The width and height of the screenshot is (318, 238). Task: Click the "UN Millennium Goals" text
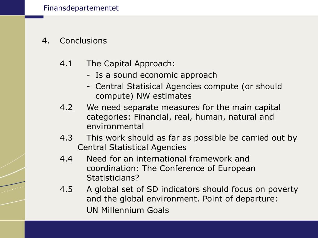128,210
